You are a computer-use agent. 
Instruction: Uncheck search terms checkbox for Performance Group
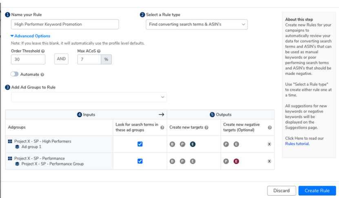coord(140,161)
